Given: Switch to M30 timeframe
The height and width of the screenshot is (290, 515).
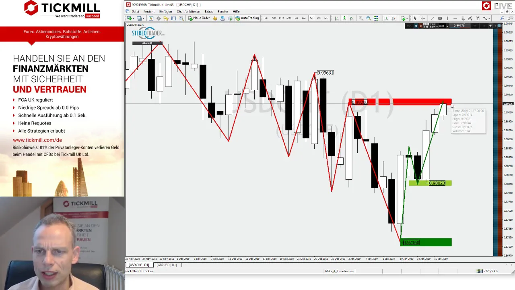Looking at the screenshot, I should (x=289, y=18).
